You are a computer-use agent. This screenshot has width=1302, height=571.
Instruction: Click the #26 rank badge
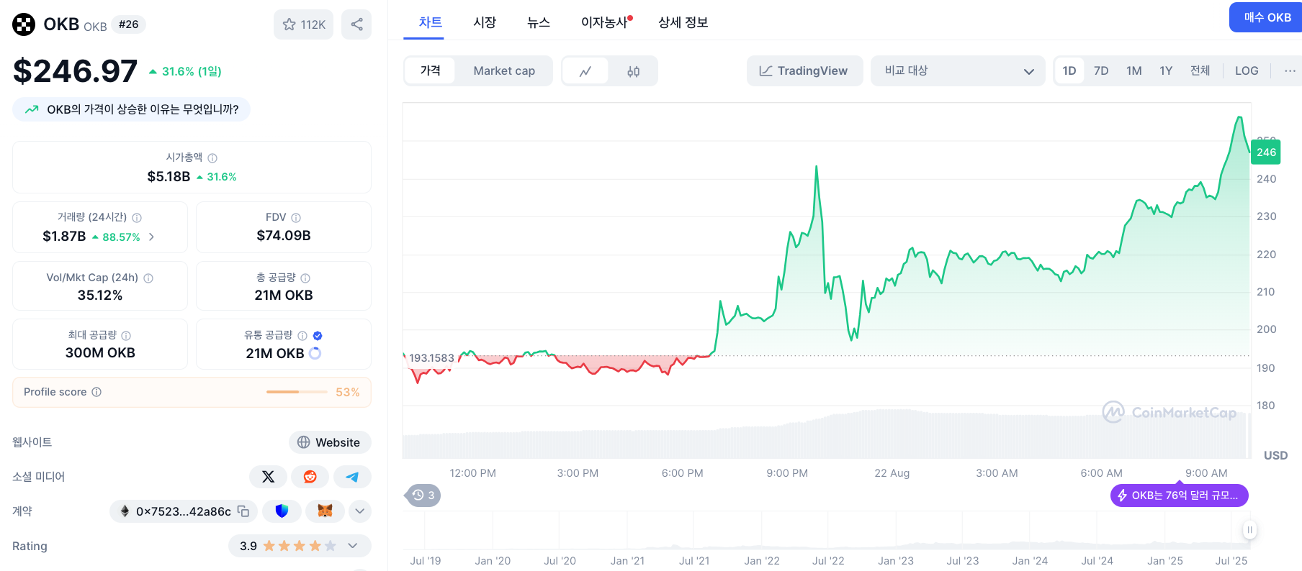(129, 24)
